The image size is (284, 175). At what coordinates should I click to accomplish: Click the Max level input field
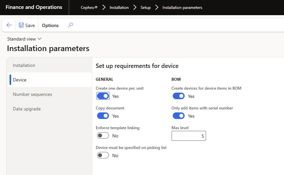coord(189,136)
